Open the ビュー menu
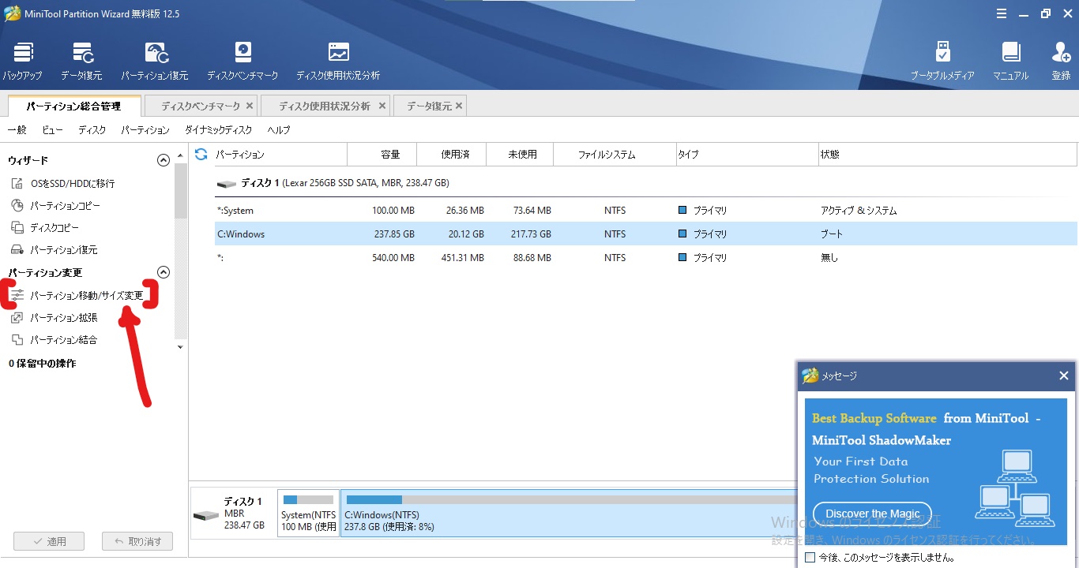 pos(53,129)
